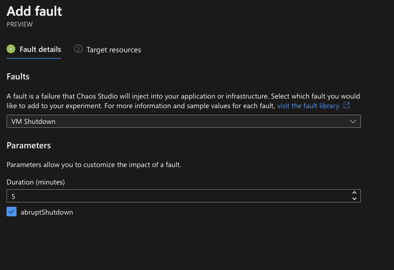Click the parameters customization description text
394x270 pixels.
(x=94, y=165)
